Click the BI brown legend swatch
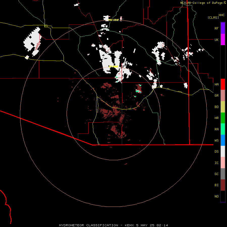 tap(223, 185)
